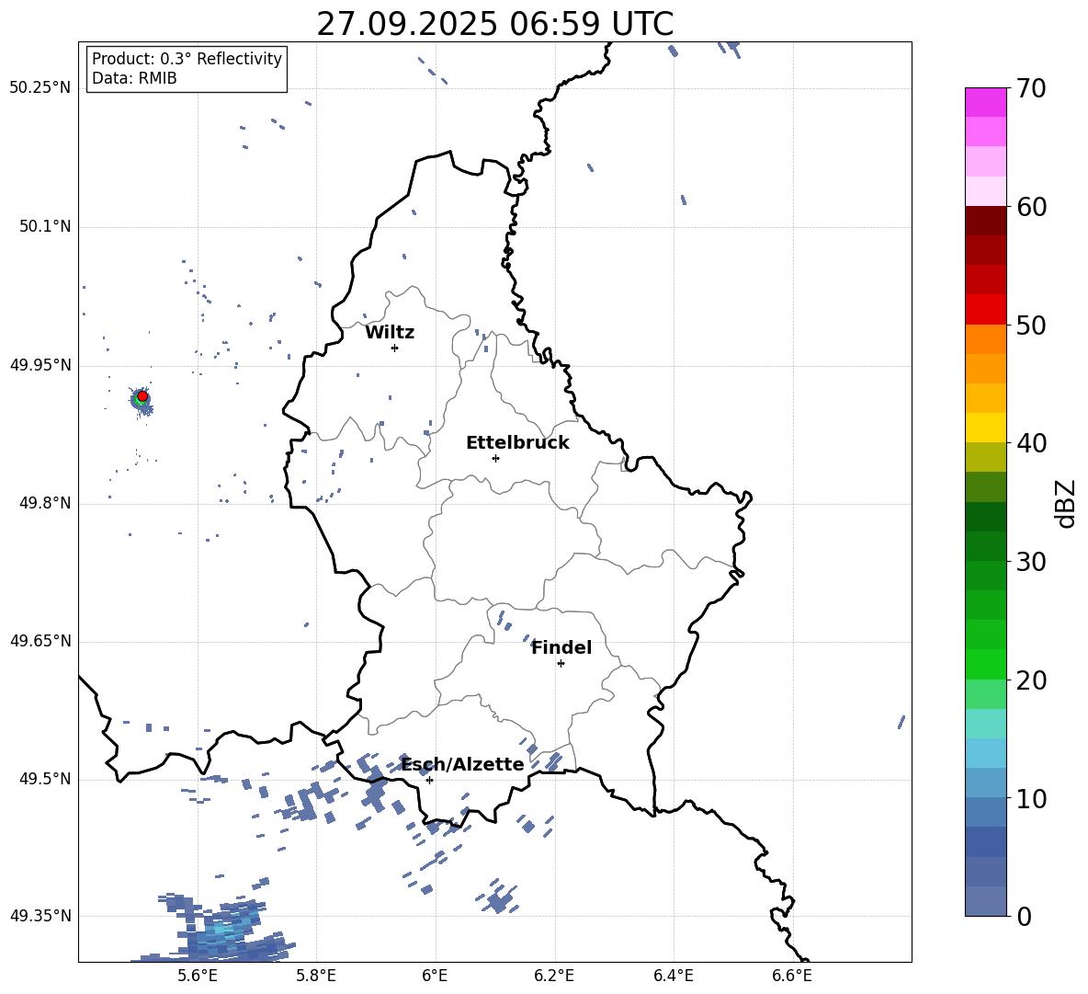The image size is (1088, 994).
Task: Click the 6°E longitude label
Action: point(435,976)
